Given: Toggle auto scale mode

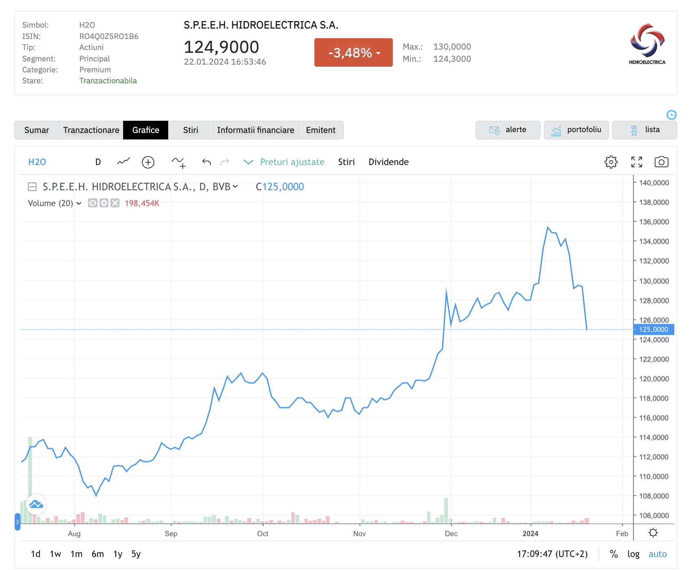Looking at the screenshot, I should (x=658, y=554).
